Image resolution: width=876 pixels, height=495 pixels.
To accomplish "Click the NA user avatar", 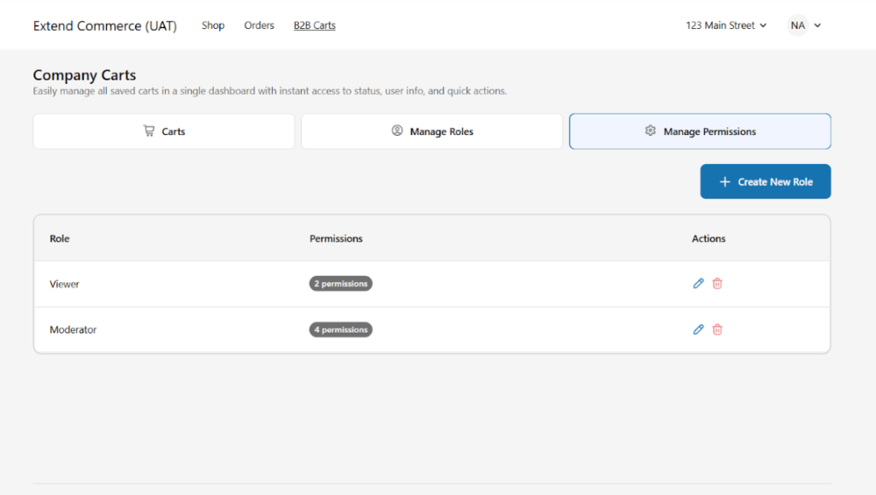I will (798, 25).
